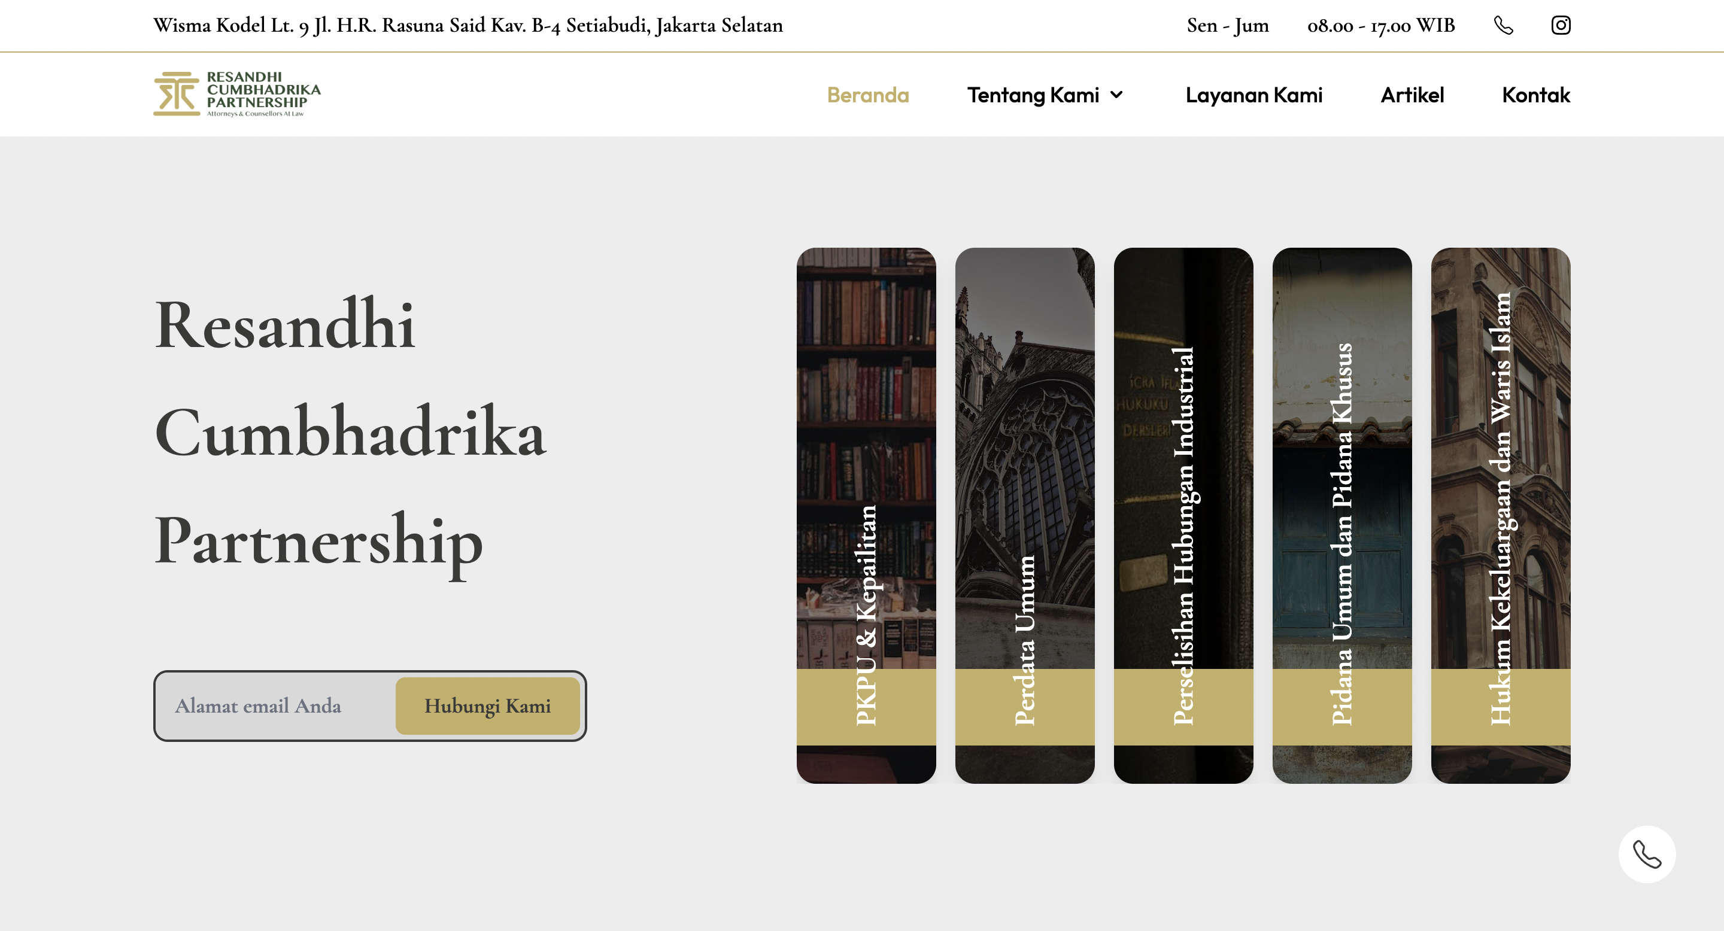Open the Kontak page

(x=1536, y=95)
